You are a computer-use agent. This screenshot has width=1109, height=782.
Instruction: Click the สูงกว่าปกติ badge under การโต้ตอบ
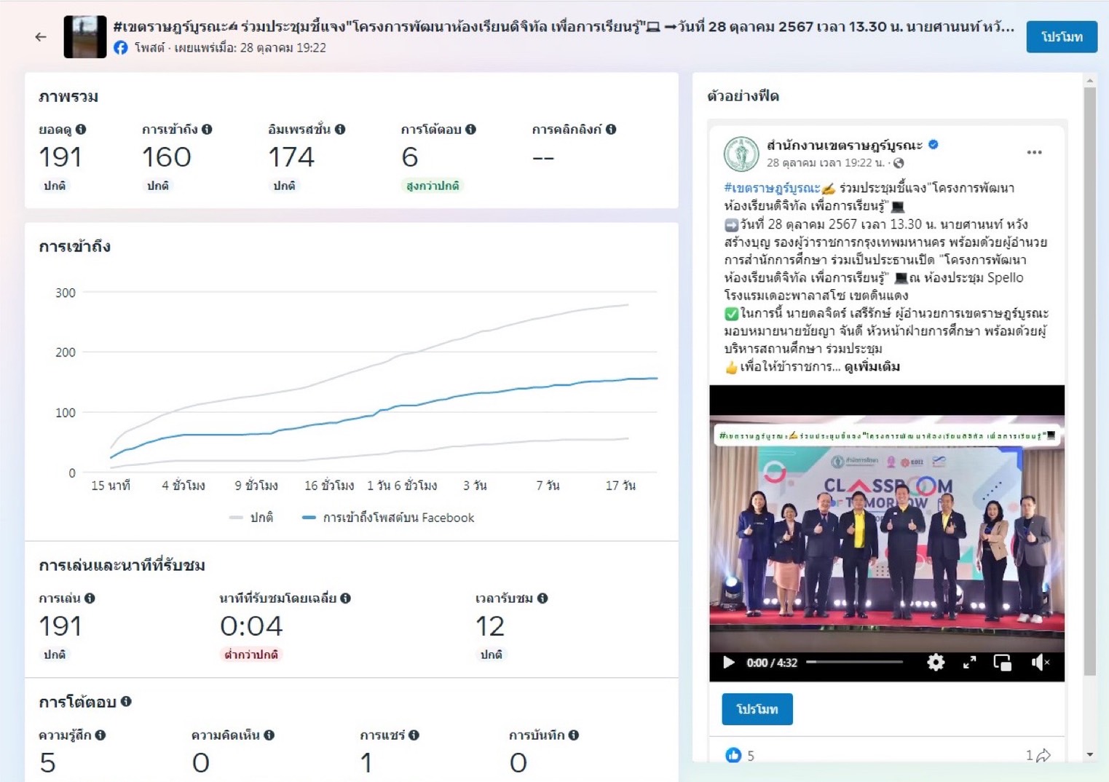coord(433,186)
